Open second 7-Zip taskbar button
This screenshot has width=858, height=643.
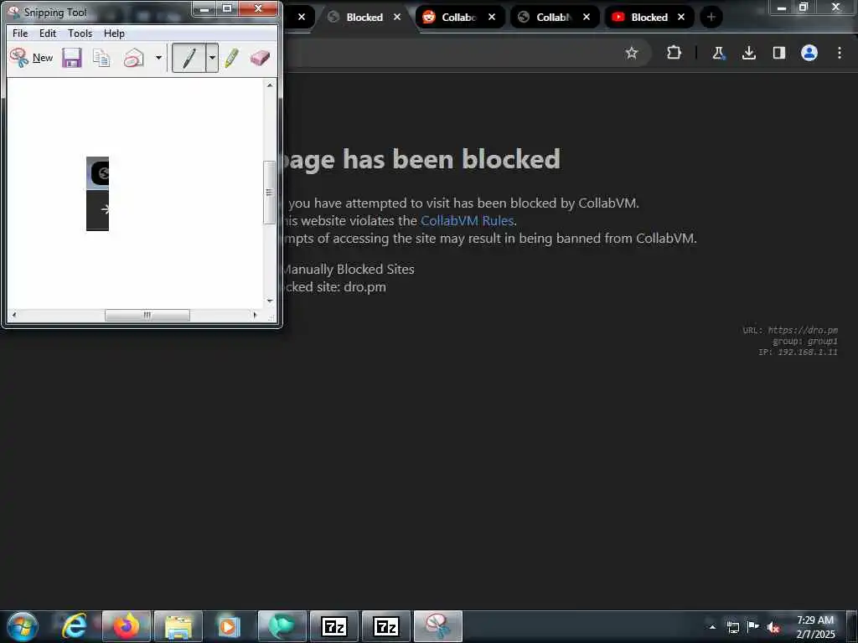coord(385,626)
